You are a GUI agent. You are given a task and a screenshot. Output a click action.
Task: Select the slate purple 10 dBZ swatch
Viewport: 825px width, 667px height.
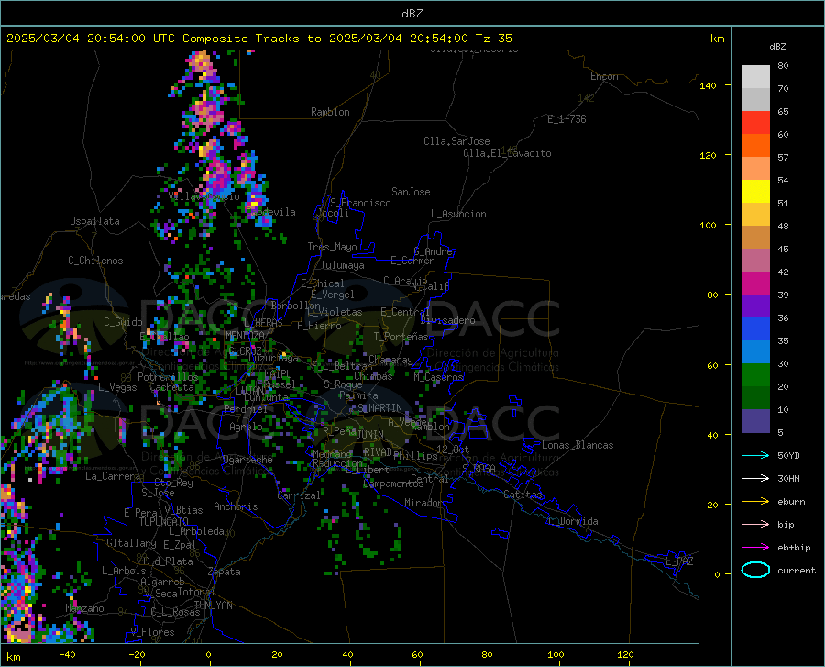[755, 421]
